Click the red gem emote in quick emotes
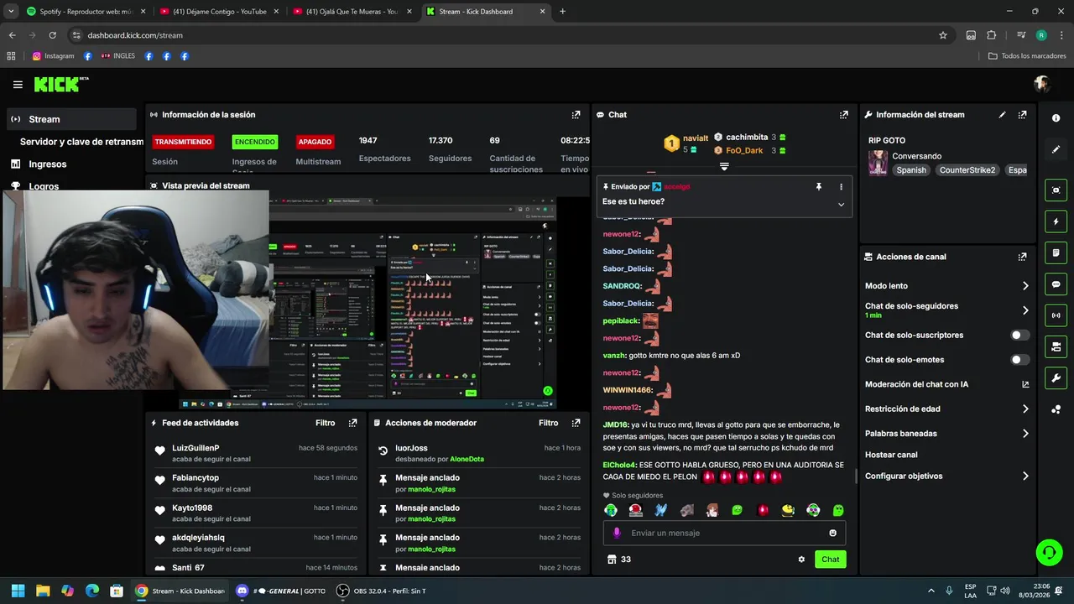 point(763,510)
